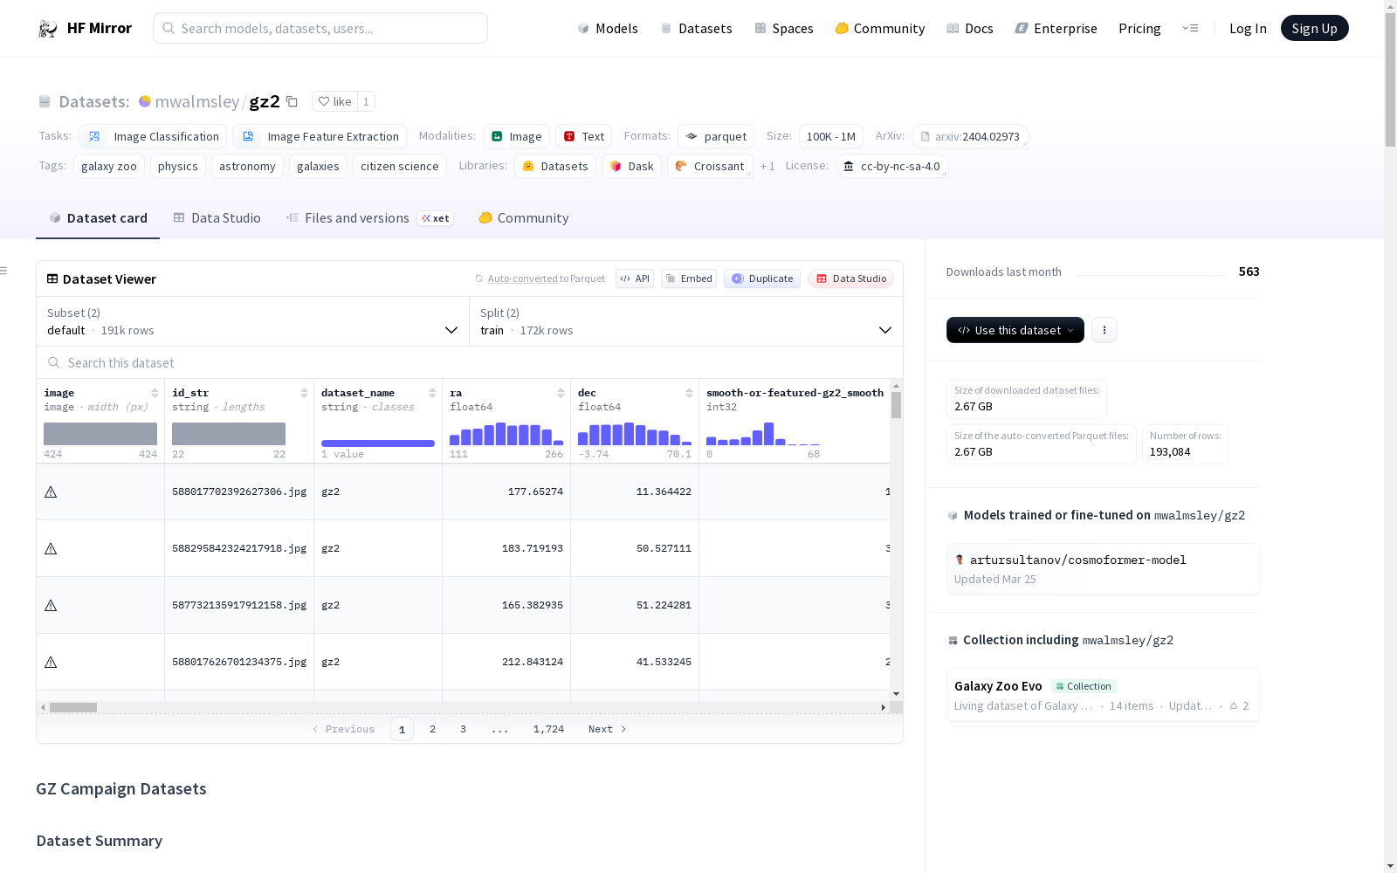This screenshot has width=1397, height=873.
Task: Click the ra column histogram
Action: point(506,434)
